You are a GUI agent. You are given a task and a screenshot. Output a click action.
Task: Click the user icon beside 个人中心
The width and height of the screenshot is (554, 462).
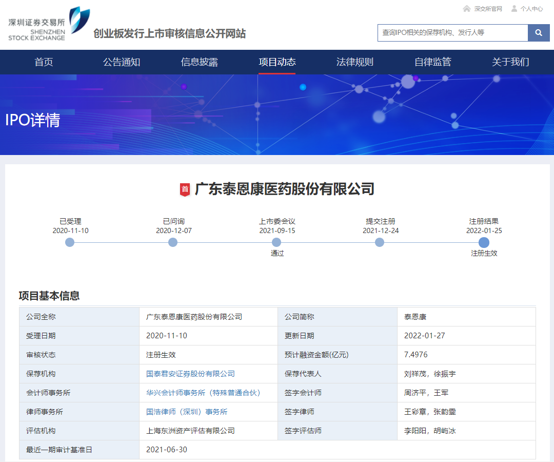tap(514, 9)
